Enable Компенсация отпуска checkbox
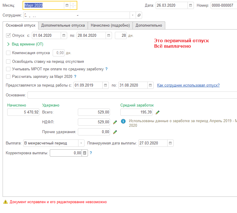237x213 pixels. (x=8, y=53)
